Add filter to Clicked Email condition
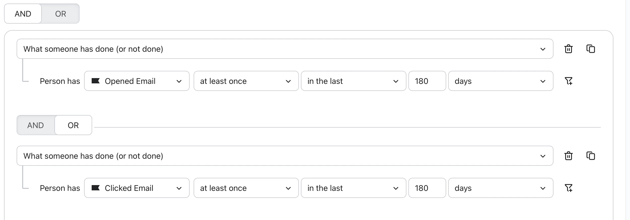The height and width of the screenshot is (220, 630). (568, 188)
